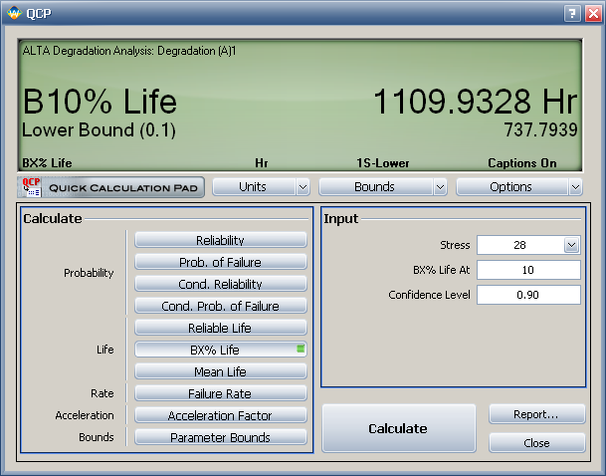The height and width of the screenshot is (476, 606).
Task: Open the Units dropdown
Action: (261, 187)
